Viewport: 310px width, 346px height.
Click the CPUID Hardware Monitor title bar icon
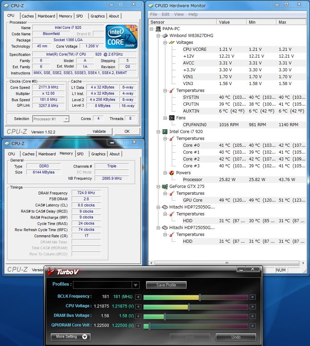151,6
